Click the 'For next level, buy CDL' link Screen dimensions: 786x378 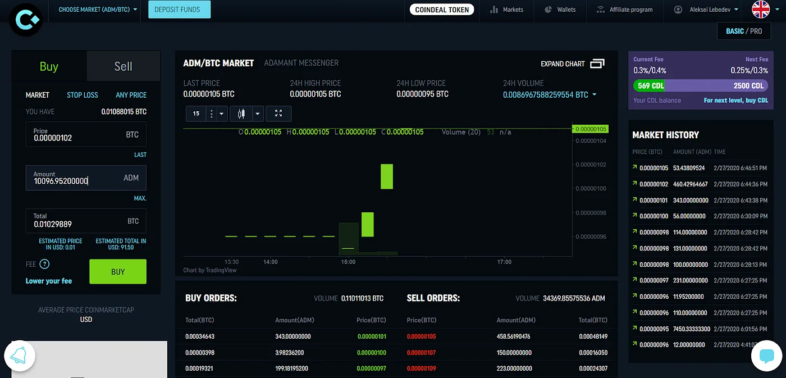[x=736, y=101]
